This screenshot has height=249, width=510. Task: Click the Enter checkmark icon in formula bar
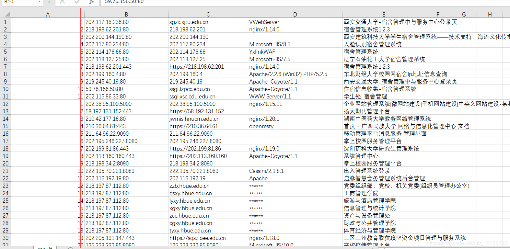77,2
